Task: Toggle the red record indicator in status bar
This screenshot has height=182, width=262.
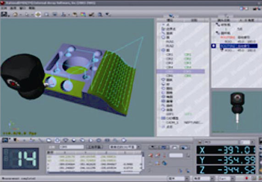Action: pos(246,178)
